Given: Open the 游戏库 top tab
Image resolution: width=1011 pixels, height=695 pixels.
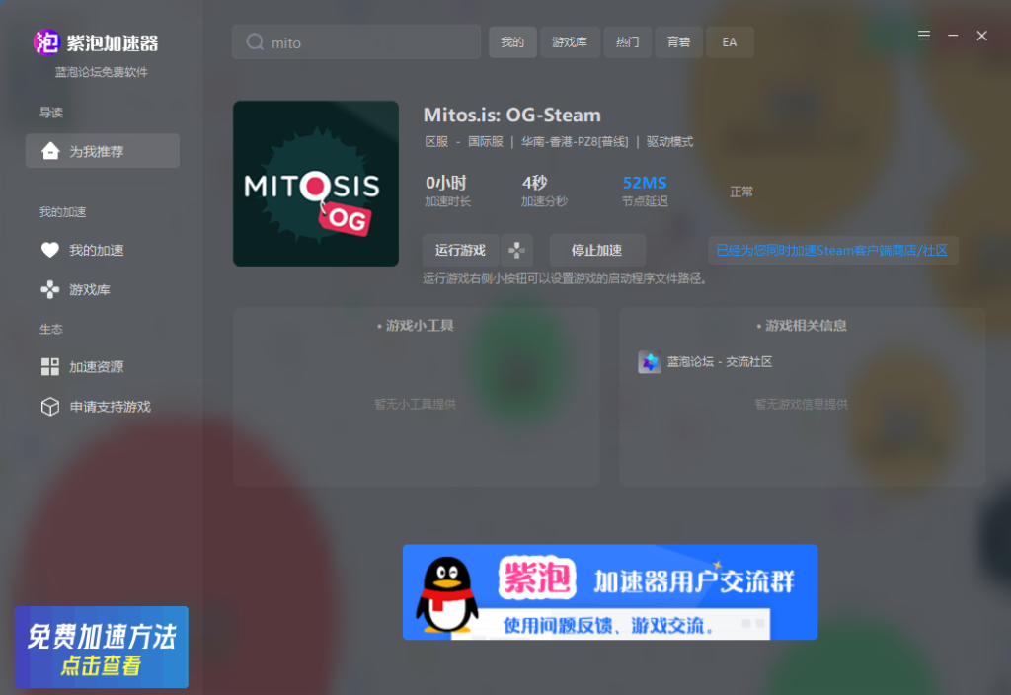Looking at the screenshot, I should (x=570, y=42).
